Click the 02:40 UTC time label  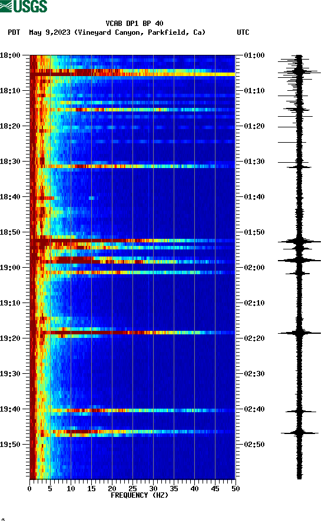(x=254, y=409)
